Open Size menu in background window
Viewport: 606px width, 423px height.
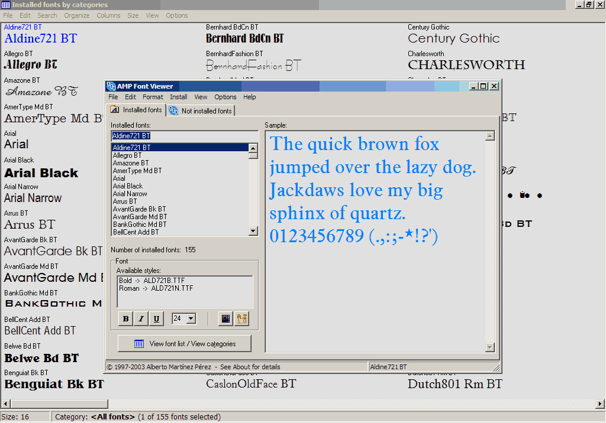click(x=133, y=15)
